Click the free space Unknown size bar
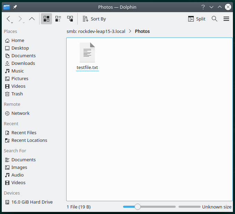This screenshot has height=214, width=235. pos(190,207)
